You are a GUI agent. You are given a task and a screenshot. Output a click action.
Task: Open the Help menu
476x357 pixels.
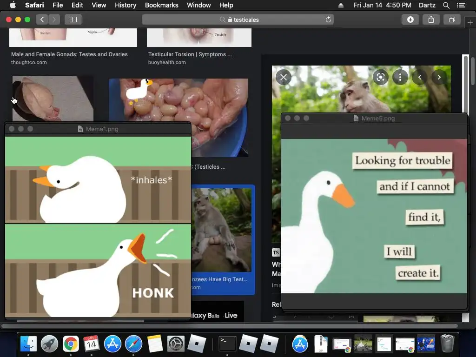click(x=226, y=5)
